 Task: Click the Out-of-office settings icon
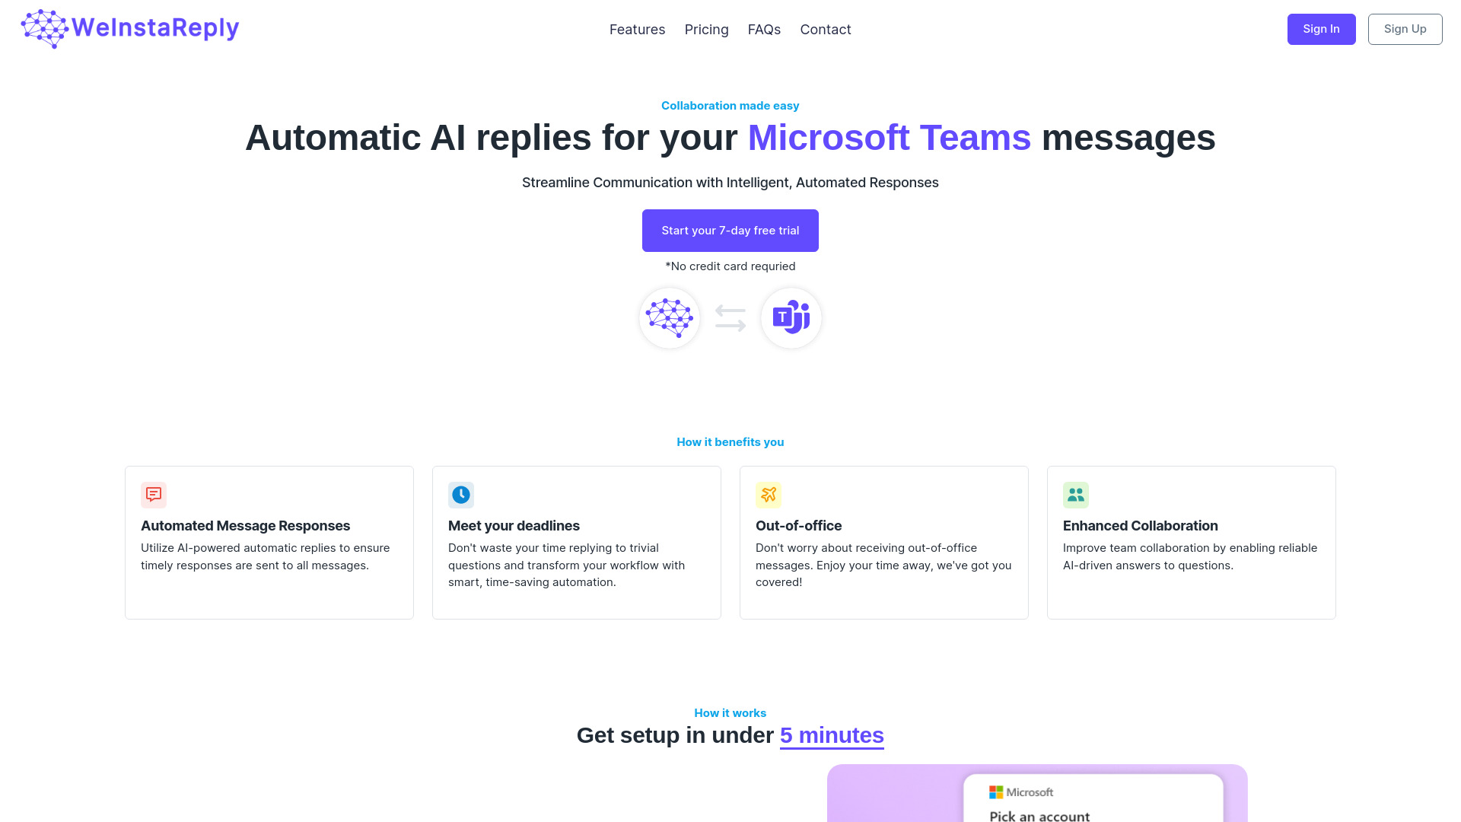pyautogui.click(x=769, y=494)
